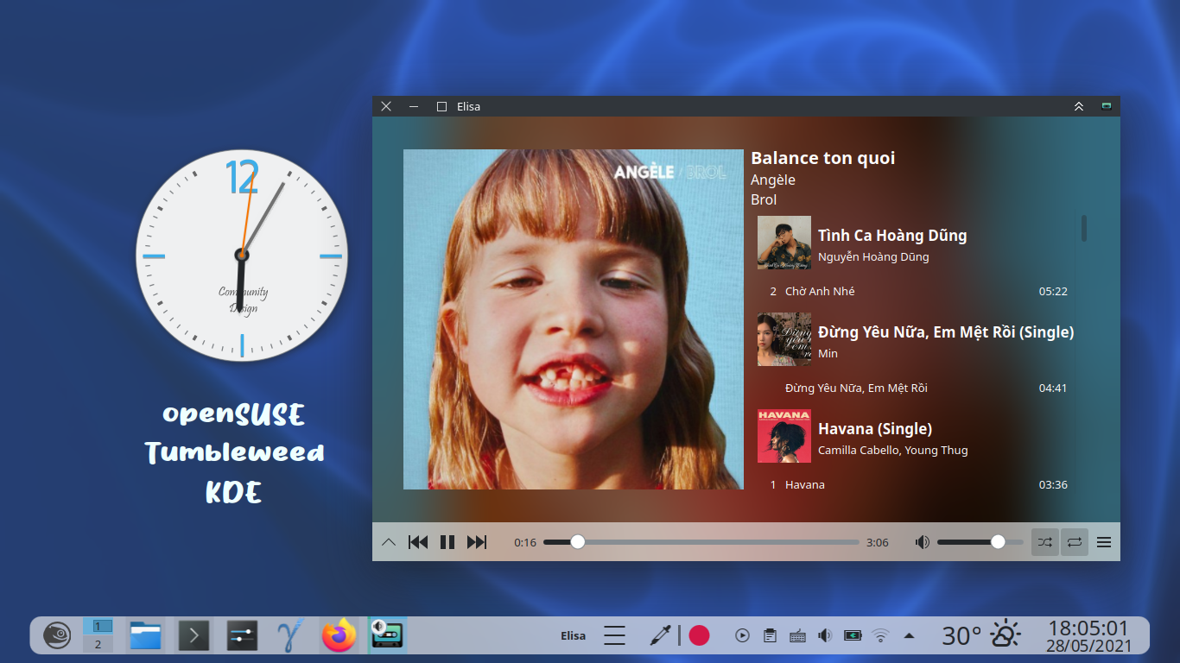
Task: Open the Wi-Fi network tray icon
Action: pos(880,636)
